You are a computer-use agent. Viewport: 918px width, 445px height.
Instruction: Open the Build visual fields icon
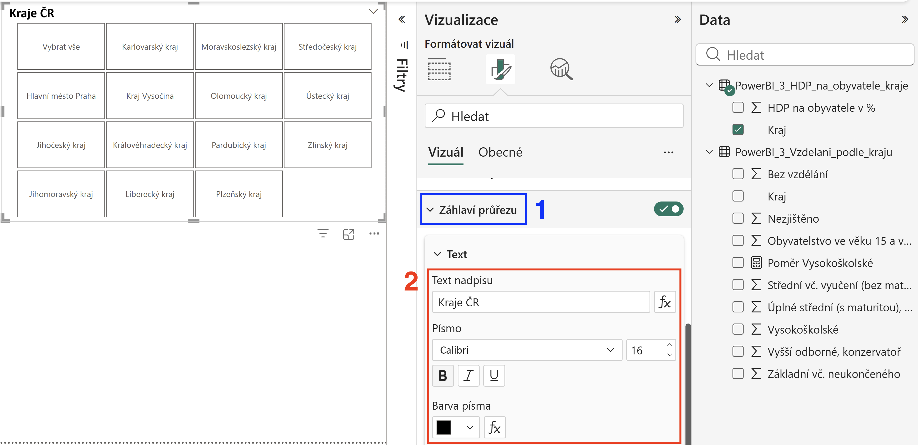click(439, 69)
